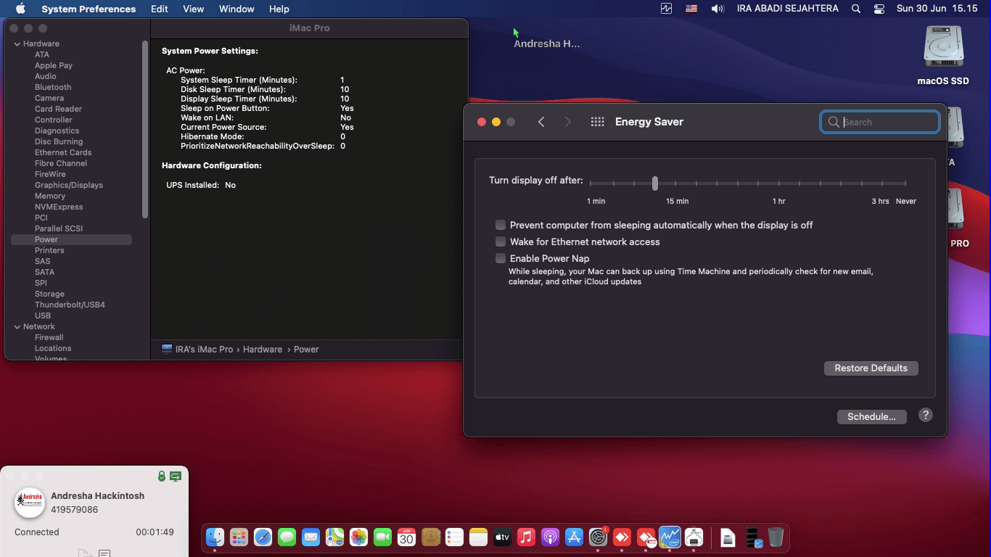Open the Schedule... dialog

[872, 416]
